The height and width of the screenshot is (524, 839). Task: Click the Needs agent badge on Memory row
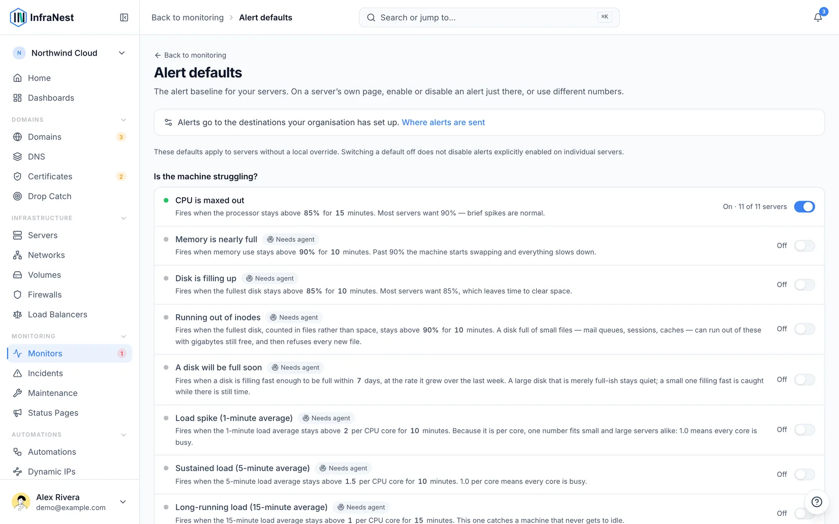[291, 239]
